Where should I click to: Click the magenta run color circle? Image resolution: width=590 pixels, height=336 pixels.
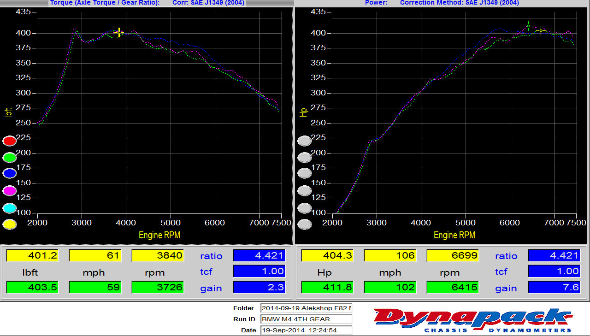coord(10,191)
